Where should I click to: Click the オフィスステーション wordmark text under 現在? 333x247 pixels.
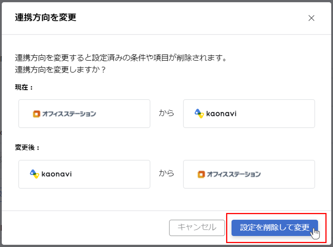69,114
